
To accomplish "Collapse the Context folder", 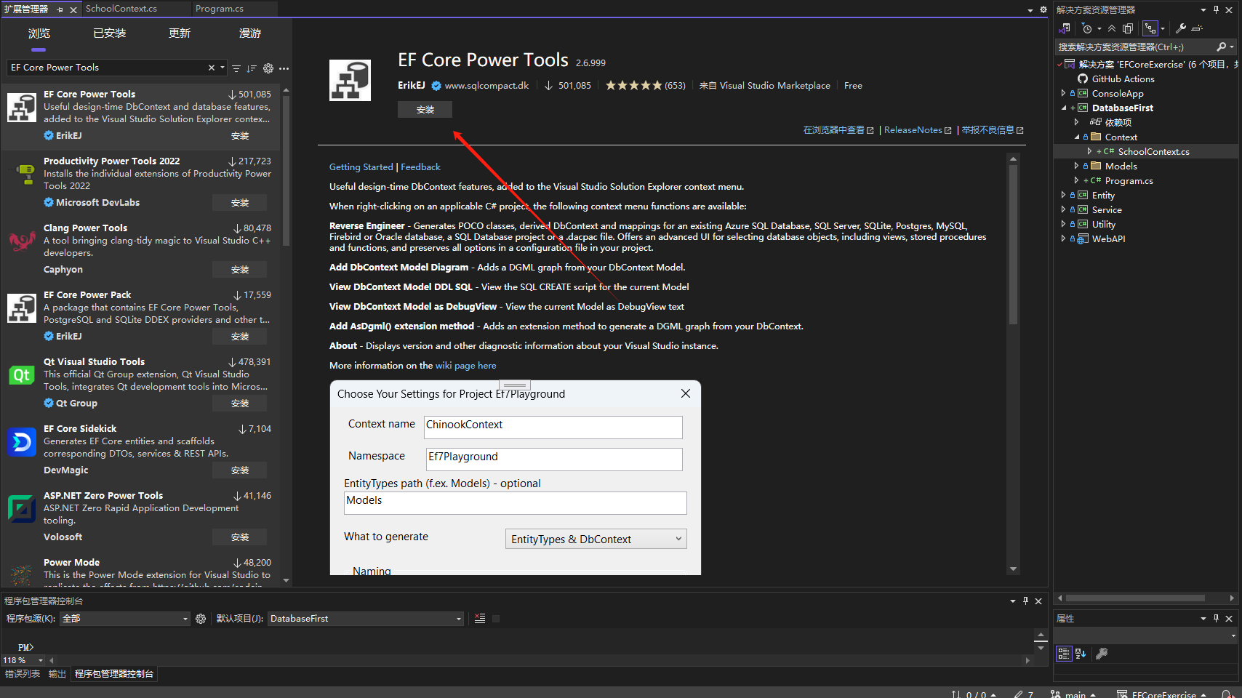I will click(x=1076, y=137).
